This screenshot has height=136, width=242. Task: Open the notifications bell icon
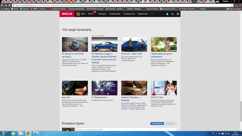point(167,14)
